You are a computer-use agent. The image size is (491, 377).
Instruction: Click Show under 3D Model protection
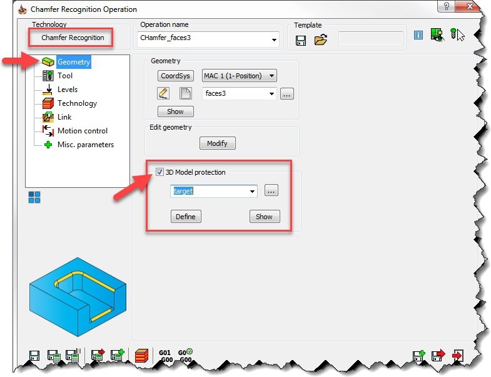click(265, 217)
